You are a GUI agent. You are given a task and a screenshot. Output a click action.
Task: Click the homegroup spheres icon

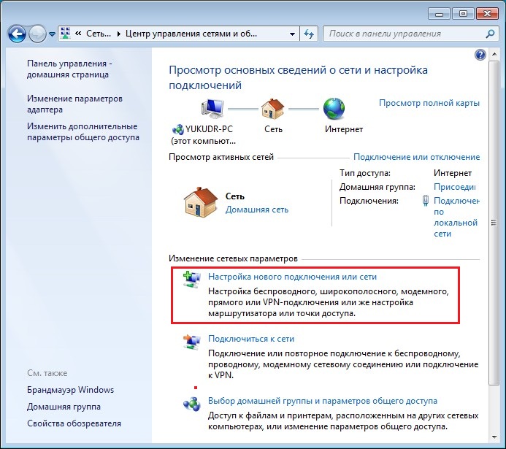192,404
